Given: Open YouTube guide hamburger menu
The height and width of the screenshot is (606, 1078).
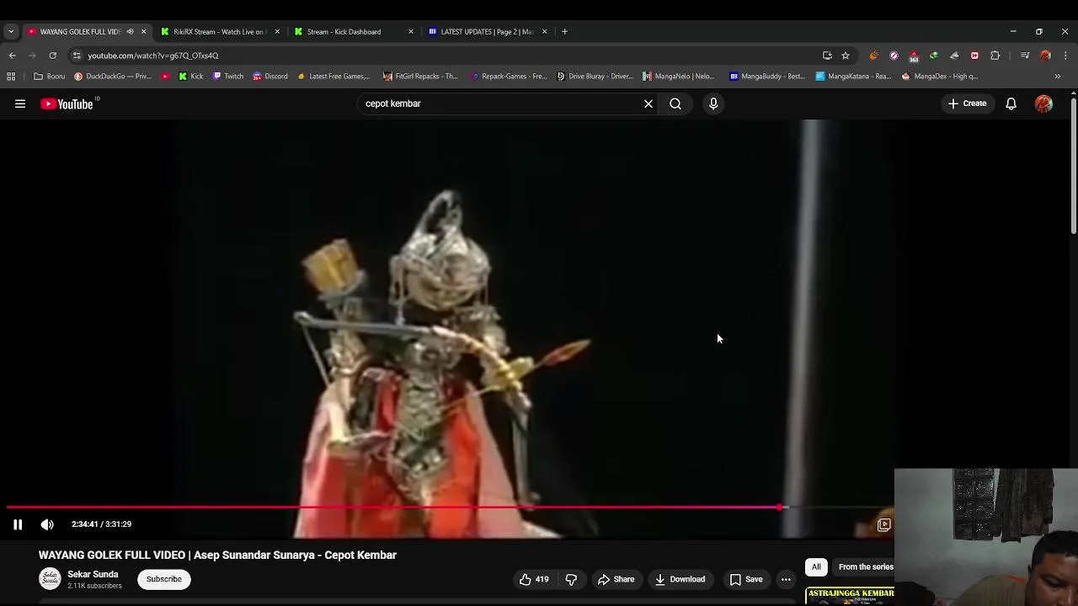Looking at the screenshot, I should point(20,104).
